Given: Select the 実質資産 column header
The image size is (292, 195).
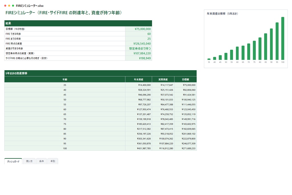Looking at the screenshot, I should pos(163,79).
